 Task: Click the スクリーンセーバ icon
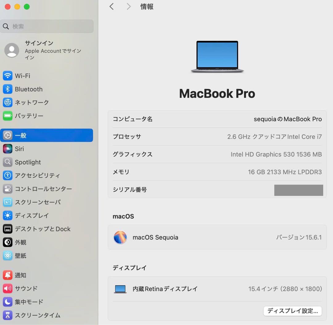point(8,202)
